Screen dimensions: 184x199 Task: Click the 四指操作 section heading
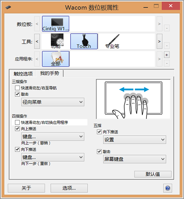[x=20, y=116]
